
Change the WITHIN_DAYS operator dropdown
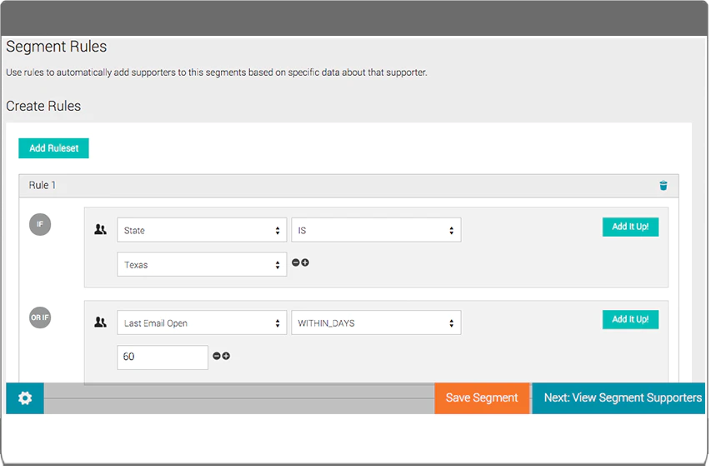376,322
